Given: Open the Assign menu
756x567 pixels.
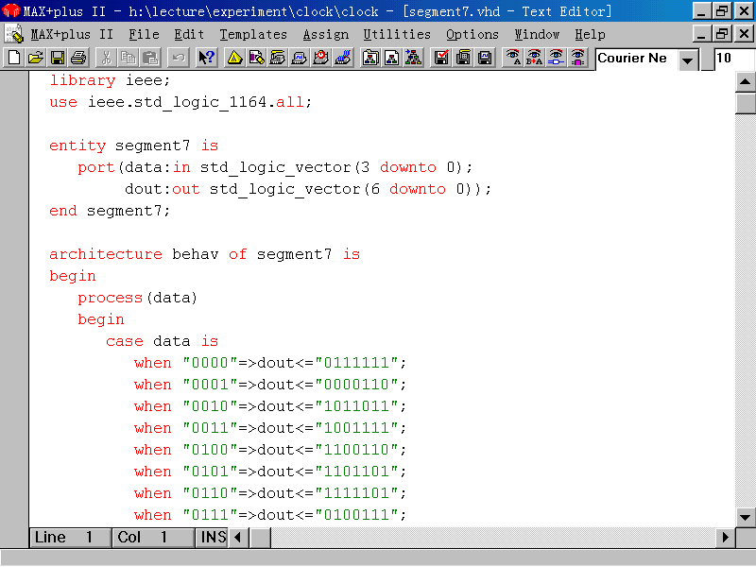Looking at the screenshot, I should (325, 35).
